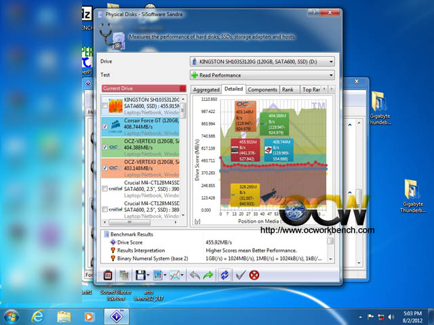This screenshot has height=325, width=434.
Task: Open the upper Gigabyte Thunderbolt desktop folder
Action: [x=380, y=108]
